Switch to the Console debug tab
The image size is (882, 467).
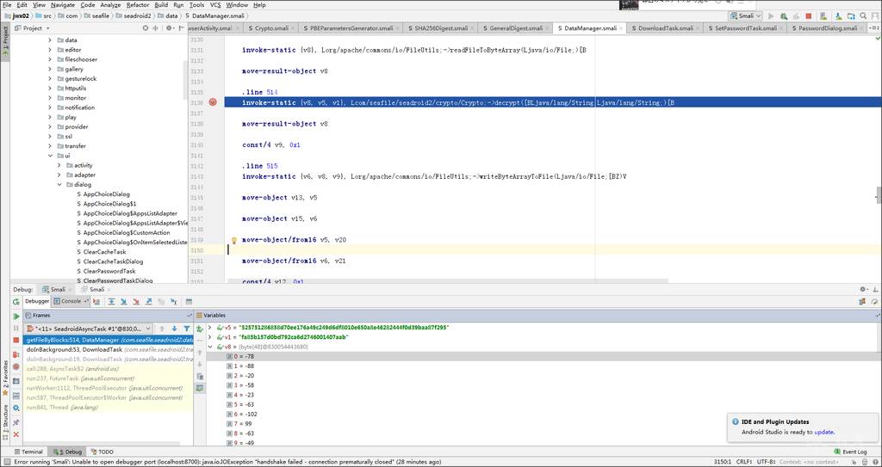pyautogui.click(x=71, y=301)
